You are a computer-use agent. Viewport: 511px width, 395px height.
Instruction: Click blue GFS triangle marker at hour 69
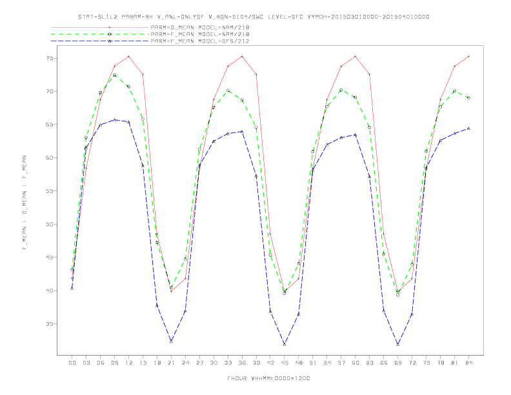click(398, 344)
